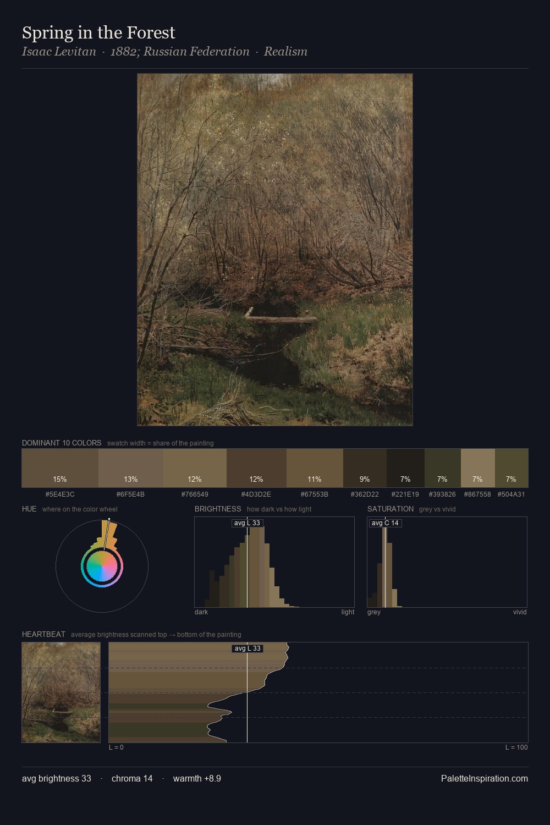Click the #766549 color swatch
Viewport: 550px width, 825px height.
(195, 468)
